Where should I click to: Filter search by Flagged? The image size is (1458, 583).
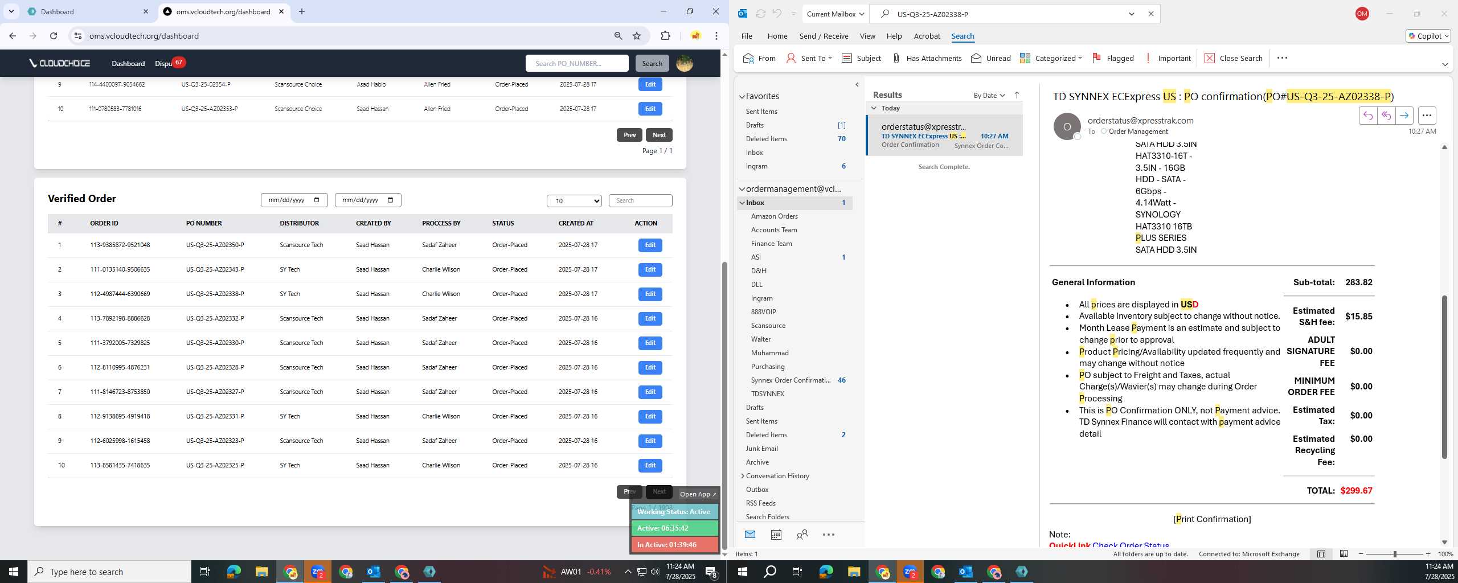coord(1113,58)
